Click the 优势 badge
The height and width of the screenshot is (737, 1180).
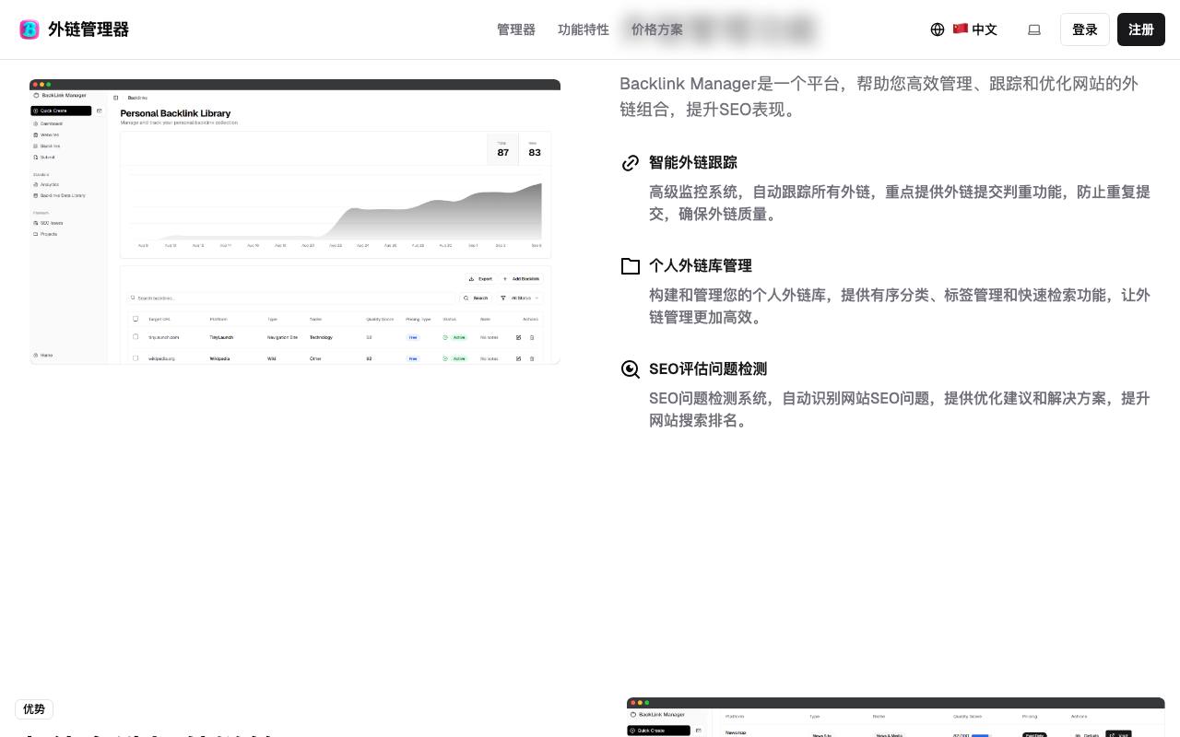tap(34, 708)
